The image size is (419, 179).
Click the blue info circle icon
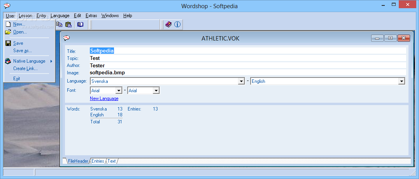[x=177, y=25]
